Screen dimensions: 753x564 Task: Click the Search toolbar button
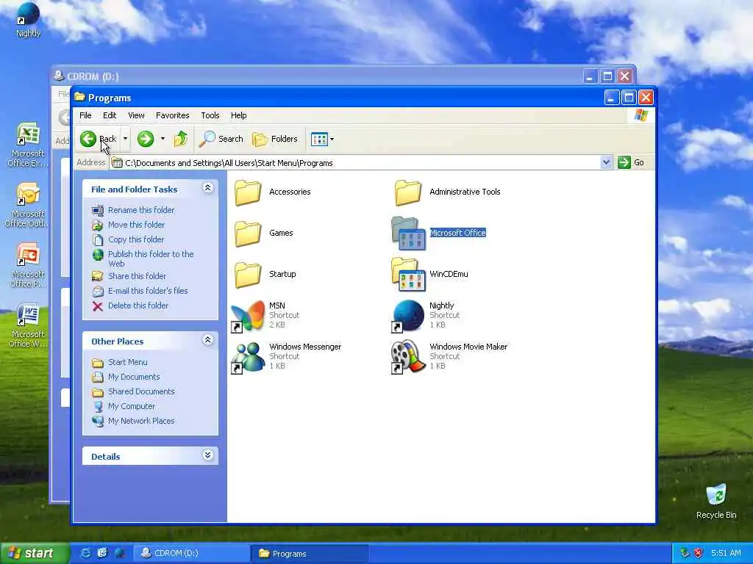[x=221, y=139]
